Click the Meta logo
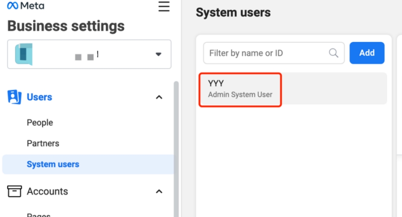The height and width of the screenshot is (217, 402). click(26, 6)
